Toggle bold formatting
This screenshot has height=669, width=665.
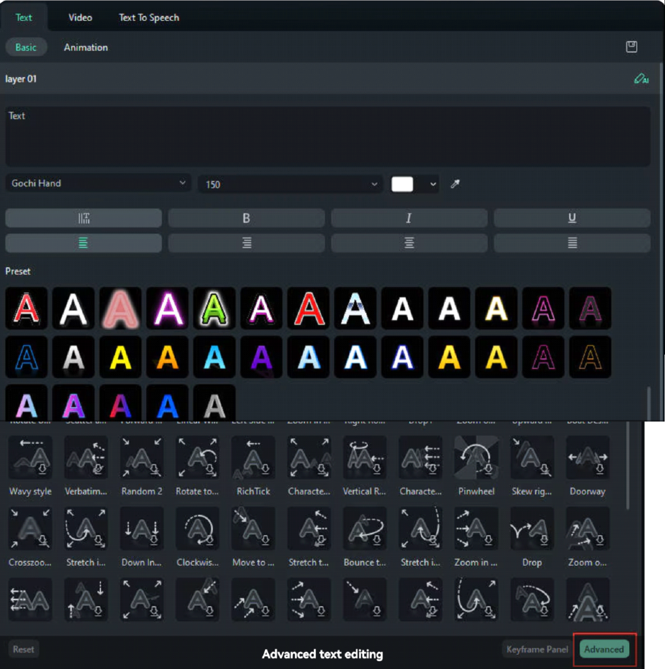[247, 218]
